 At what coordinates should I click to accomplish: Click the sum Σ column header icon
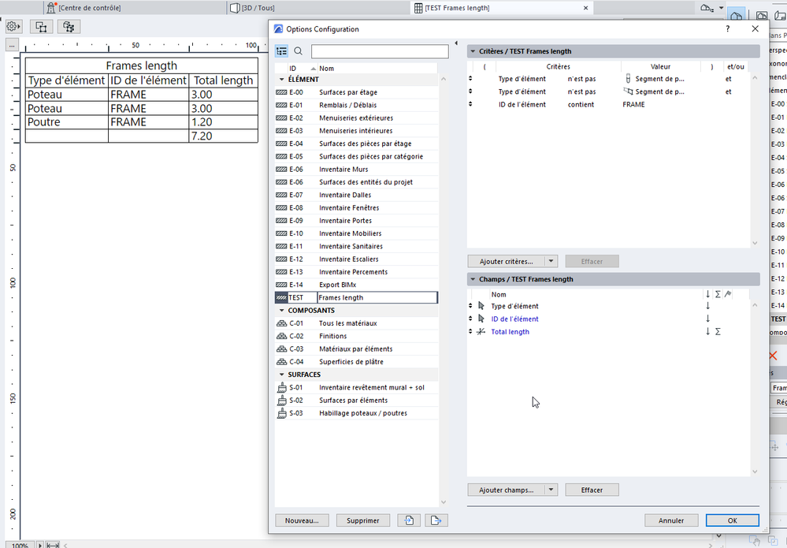(718, 294)
